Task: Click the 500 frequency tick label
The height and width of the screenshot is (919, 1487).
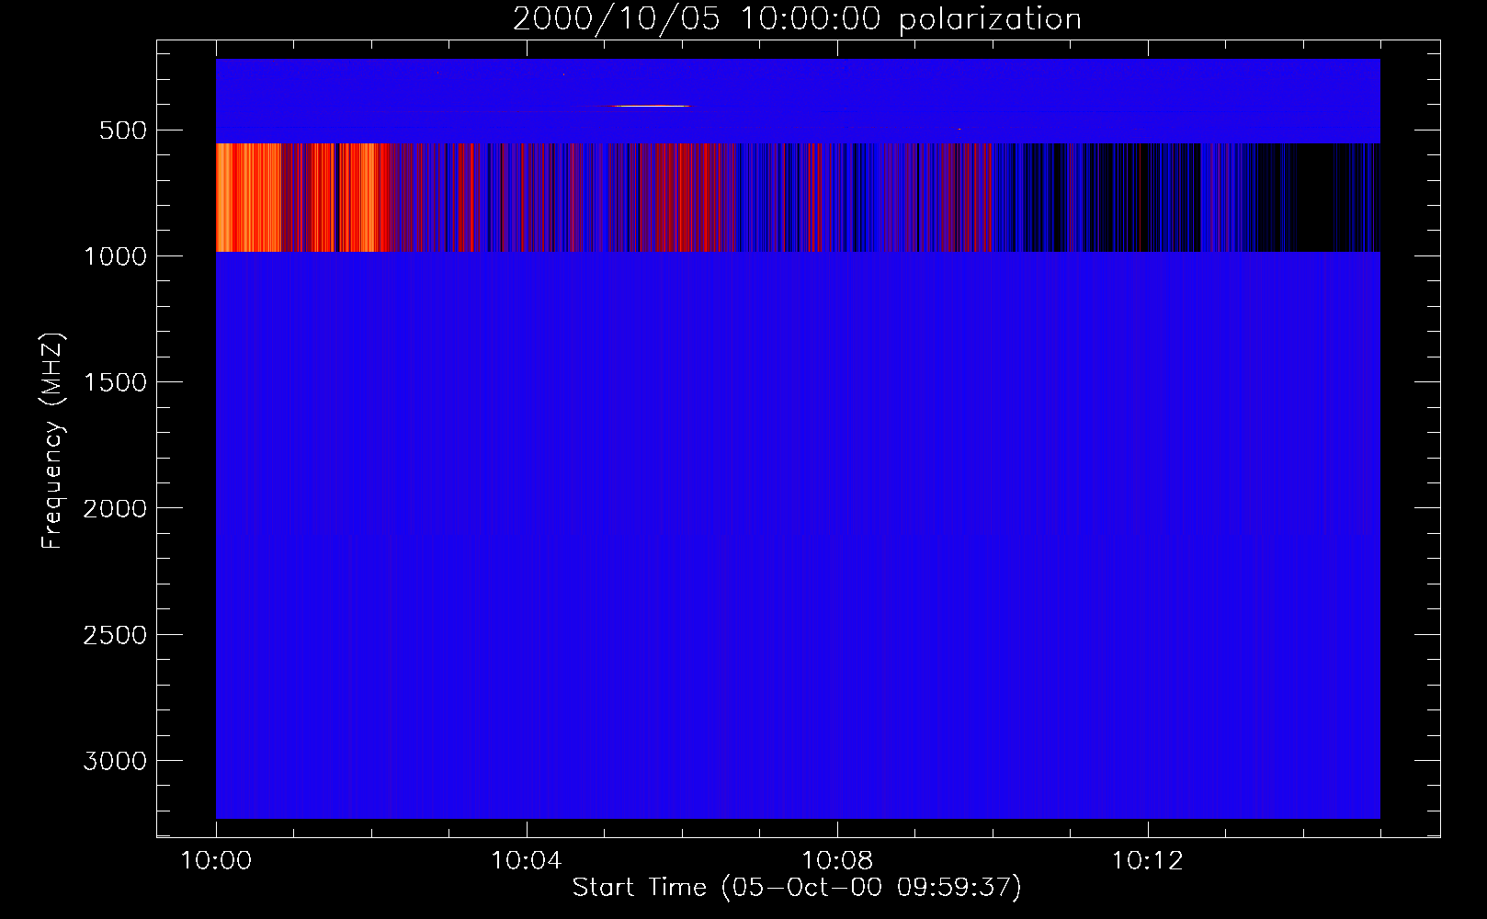Action: (124, 130)
